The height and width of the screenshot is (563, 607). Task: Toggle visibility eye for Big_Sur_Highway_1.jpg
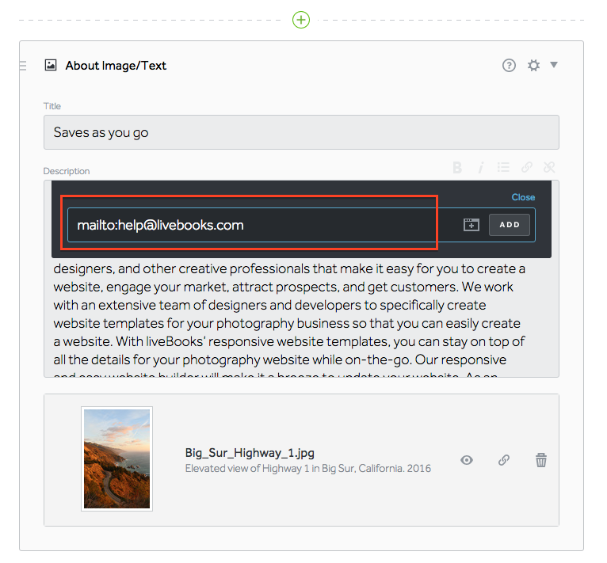(x=467, y=460)
